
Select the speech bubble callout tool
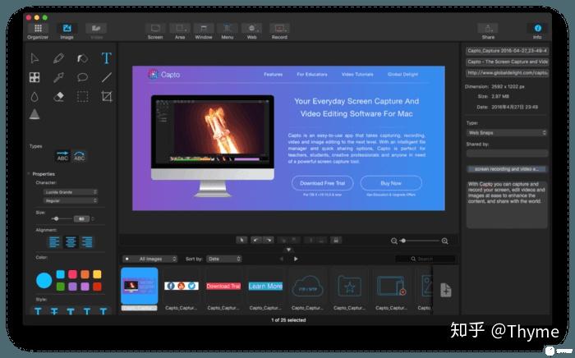coord(82,77)
